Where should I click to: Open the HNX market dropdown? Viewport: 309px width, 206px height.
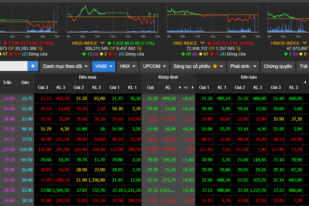127,66
